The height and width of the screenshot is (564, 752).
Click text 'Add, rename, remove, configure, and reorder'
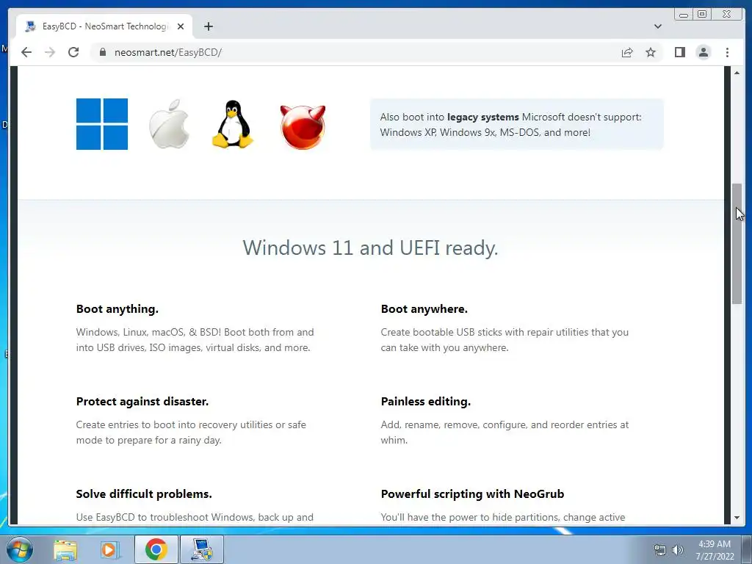484,425
